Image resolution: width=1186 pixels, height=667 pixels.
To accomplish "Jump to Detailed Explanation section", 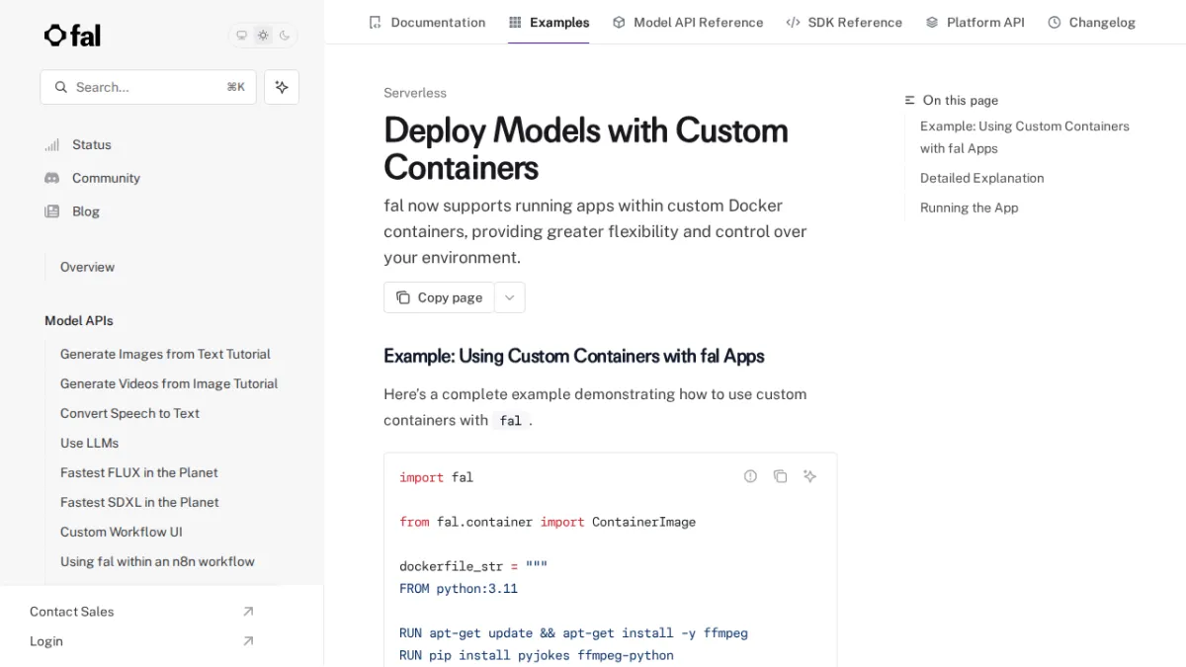I will (981, 178).
